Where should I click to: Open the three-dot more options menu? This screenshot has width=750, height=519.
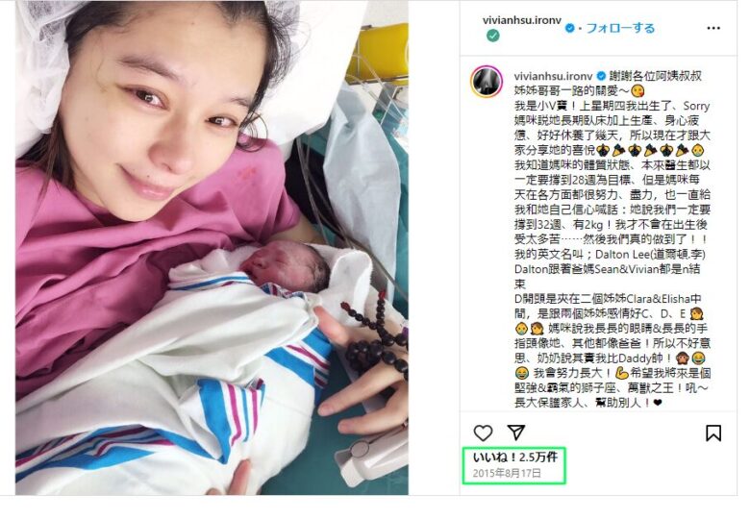click(713, 28)
